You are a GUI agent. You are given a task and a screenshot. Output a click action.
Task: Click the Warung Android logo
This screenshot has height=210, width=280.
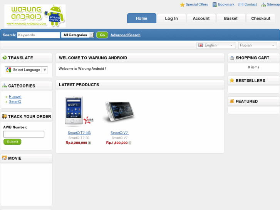point(35,16)
